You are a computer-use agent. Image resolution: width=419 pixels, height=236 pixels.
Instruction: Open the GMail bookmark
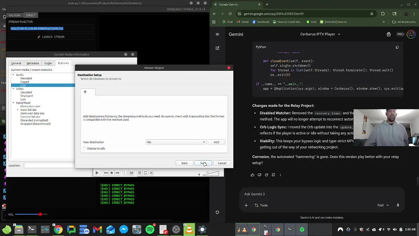tap(242, 22)
